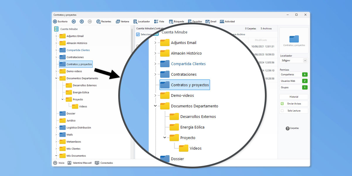The image size is (352, 176).
Task: Click the Inicio icon in the status bar
Action: pos(55,163)
